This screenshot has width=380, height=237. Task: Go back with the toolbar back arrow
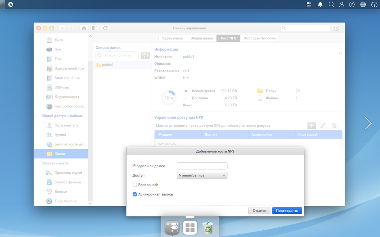point(63,28)
